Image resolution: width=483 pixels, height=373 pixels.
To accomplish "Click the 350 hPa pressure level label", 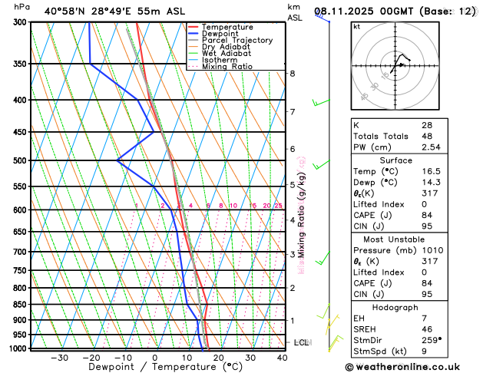I will click(22, 64).
